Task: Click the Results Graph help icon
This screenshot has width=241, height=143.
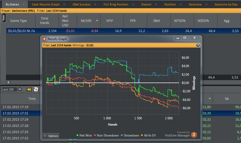Action: tap(198, 45)
